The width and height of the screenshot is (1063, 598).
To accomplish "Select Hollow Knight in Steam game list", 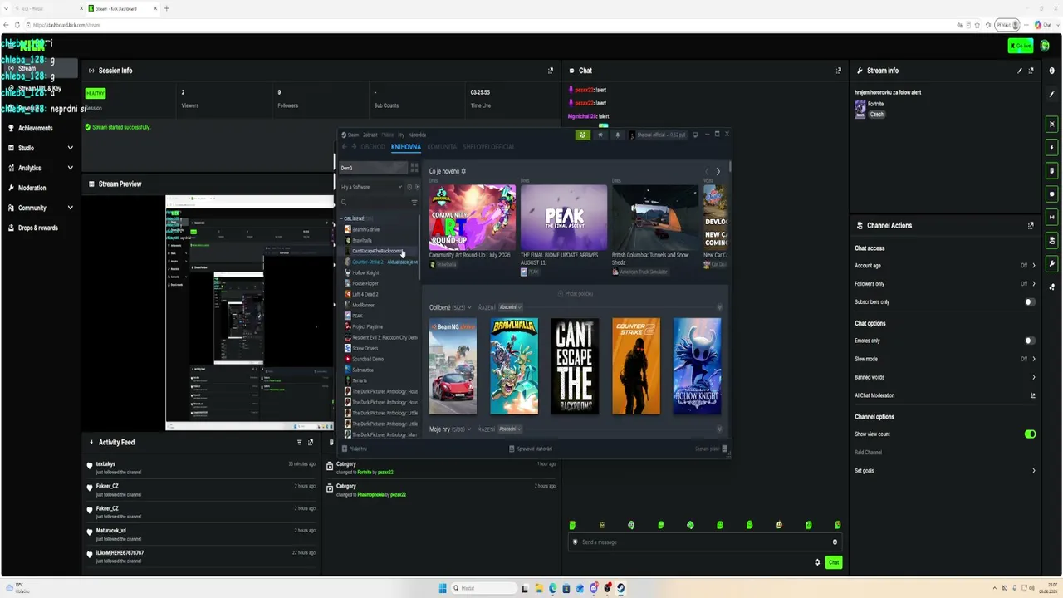I will (365, 272).
